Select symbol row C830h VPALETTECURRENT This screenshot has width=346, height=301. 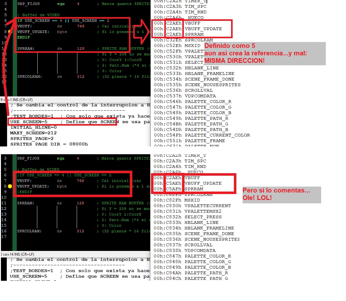point(193,206)
